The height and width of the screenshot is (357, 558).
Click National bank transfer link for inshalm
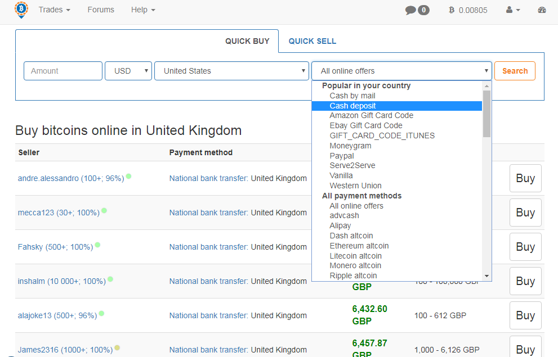pyautogui.click(x=208, y=281)
